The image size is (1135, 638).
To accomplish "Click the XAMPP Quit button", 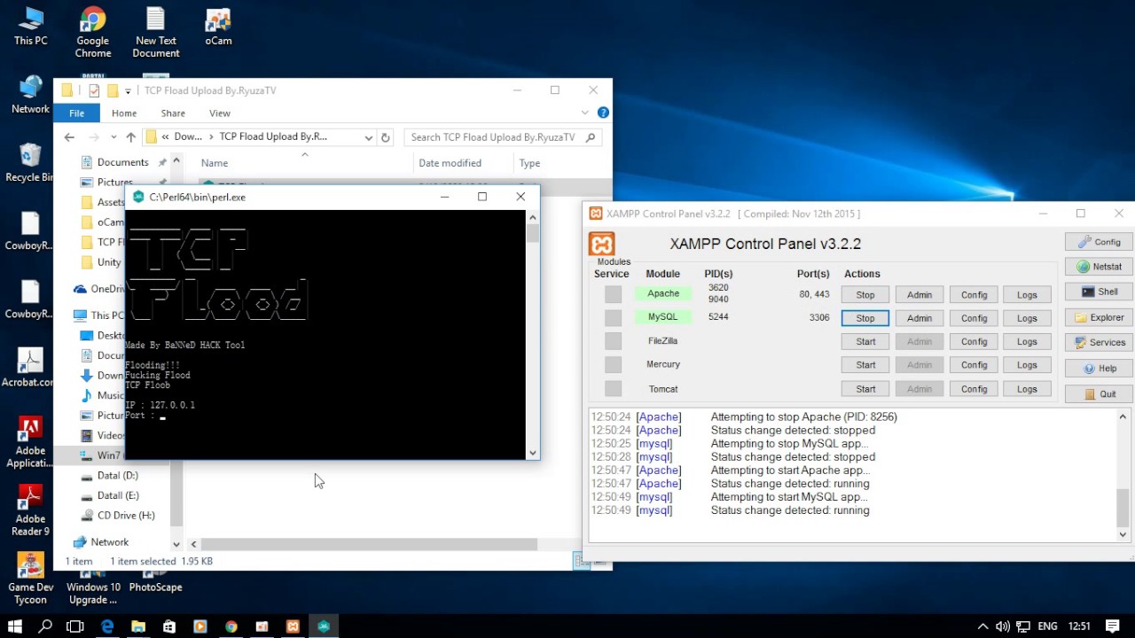I will [x=1099, y=394].
